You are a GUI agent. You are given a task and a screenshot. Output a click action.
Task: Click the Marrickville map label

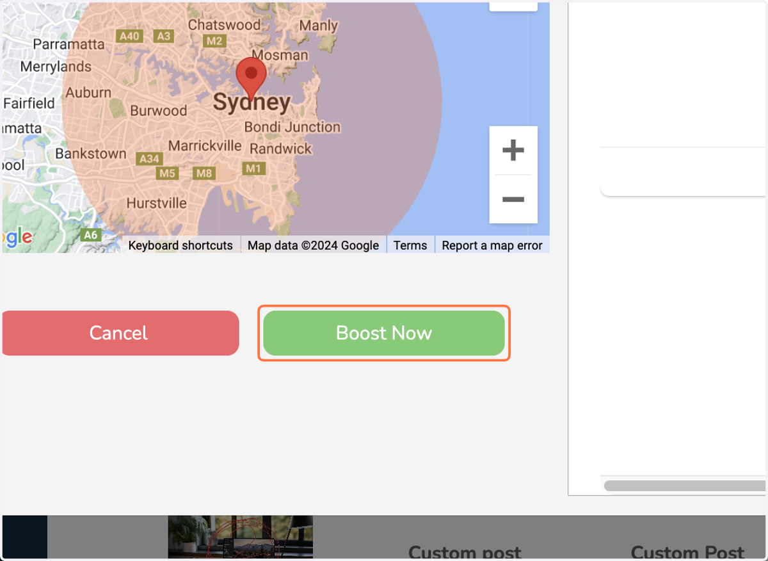(205, 146)
